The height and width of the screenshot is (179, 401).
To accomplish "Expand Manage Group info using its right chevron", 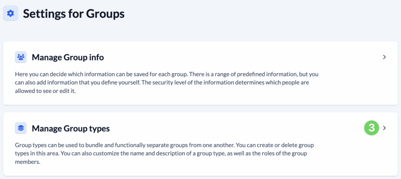I will point(385,57).
